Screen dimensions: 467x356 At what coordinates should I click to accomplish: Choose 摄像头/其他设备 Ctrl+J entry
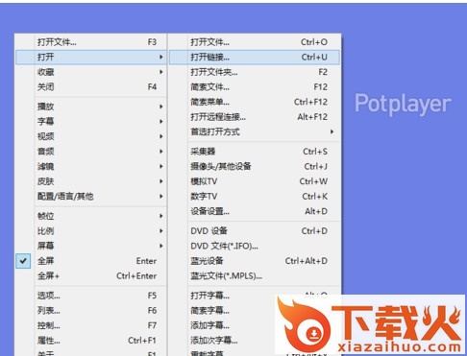click(255, 166)
